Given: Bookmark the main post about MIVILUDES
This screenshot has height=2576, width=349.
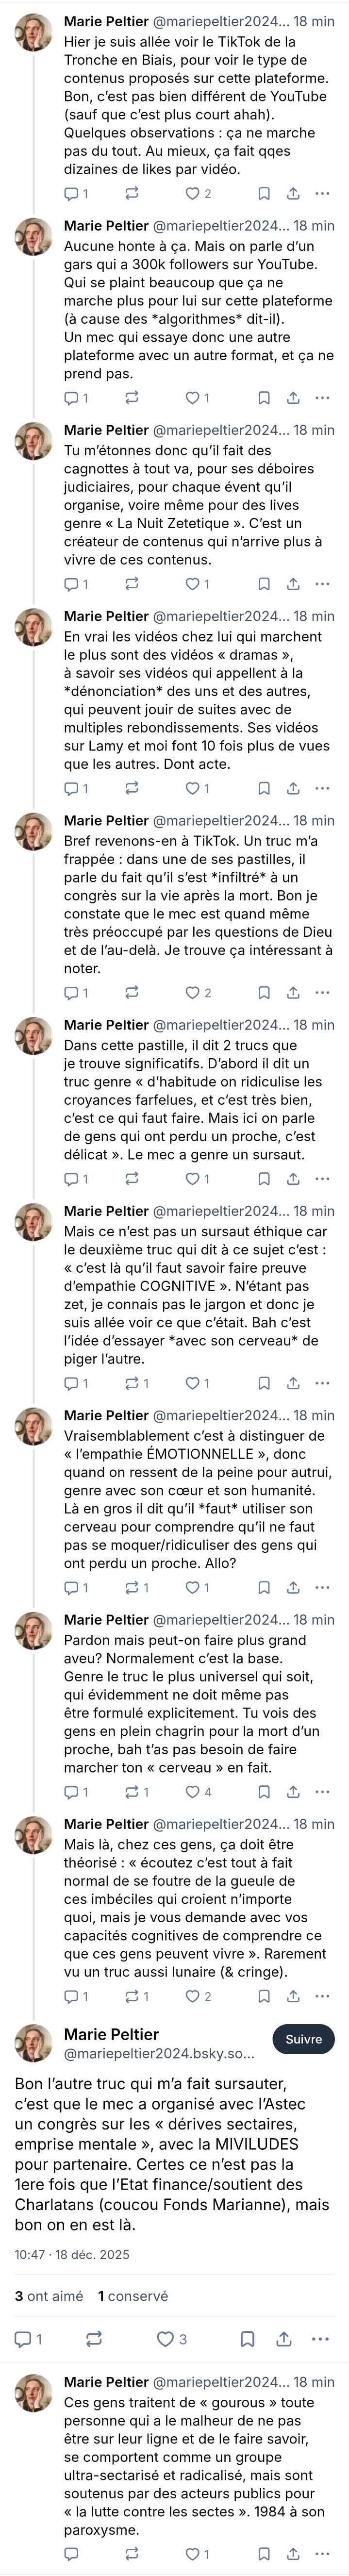Looking at the screenshot, I should tap(247, 2339).
